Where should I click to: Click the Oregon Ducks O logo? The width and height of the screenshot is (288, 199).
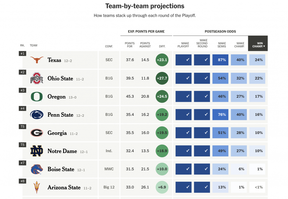point(37,97)
